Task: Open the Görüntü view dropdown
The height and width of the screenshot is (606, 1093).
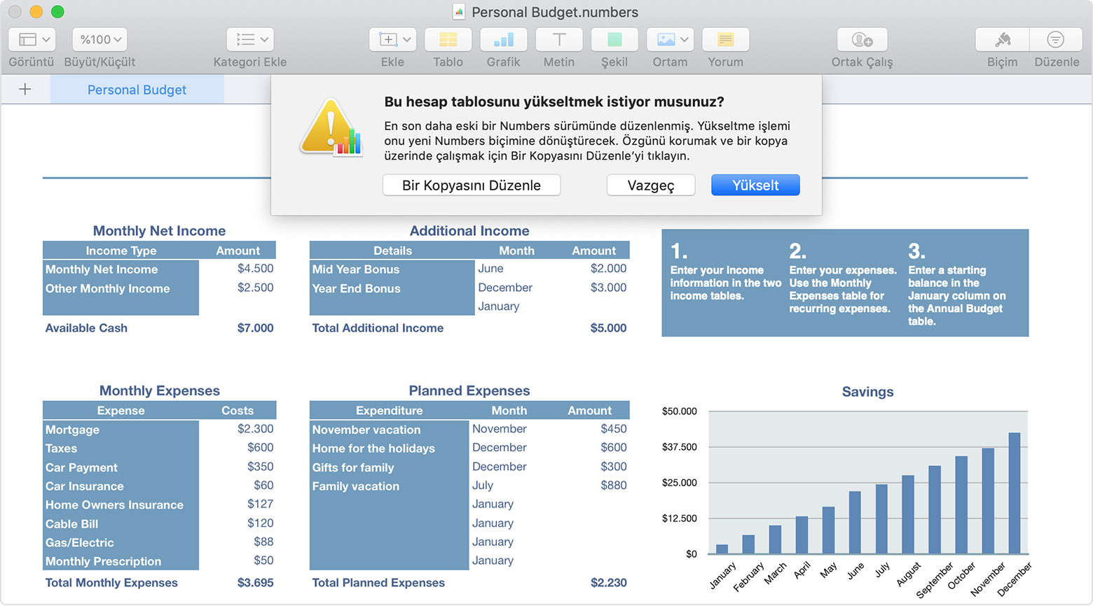Action: pos(32,40)
